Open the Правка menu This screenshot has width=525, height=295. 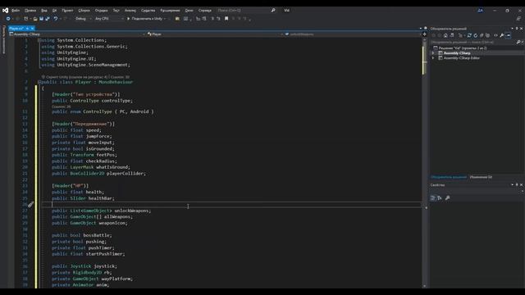[x=30, y=11]
